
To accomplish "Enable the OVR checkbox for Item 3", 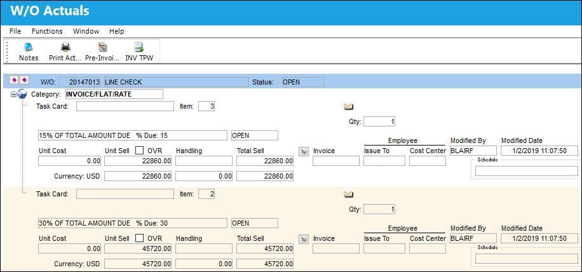I will click(x=139, y=150).
